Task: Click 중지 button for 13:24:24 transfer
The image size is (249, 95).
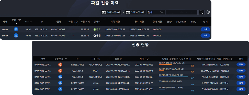Action: (x=241, y=77)
